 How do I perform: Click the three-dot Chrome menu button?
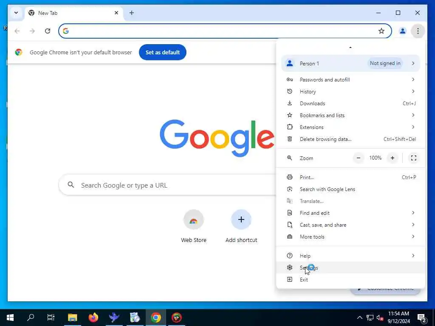pyautogui.click(x=418, y=31)
